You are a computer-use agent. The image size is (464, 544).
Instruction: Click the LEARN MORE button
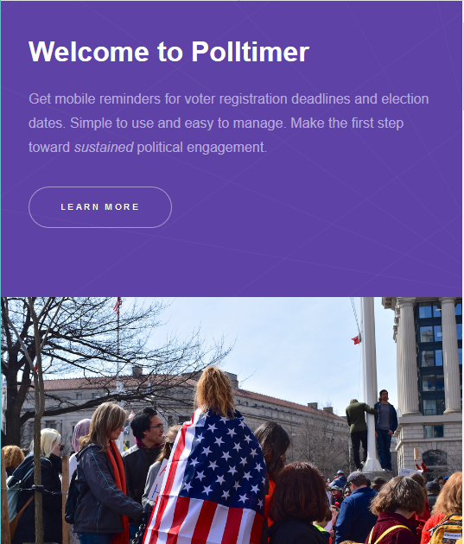click(x=100, y=207)
